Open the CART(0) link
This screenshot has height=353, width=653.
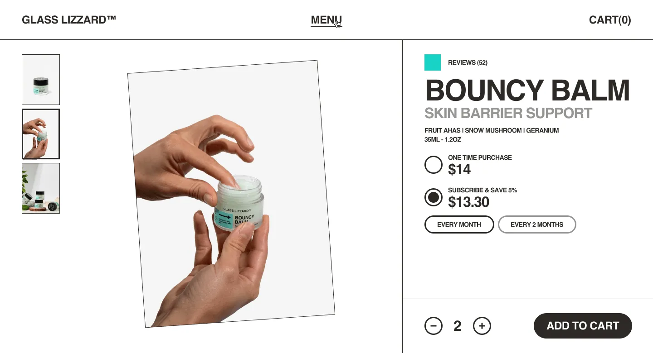(x=610, y=20)
